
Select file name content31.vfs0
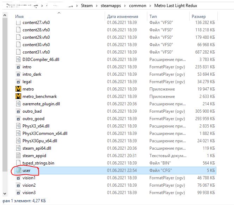tap(36, 52)
